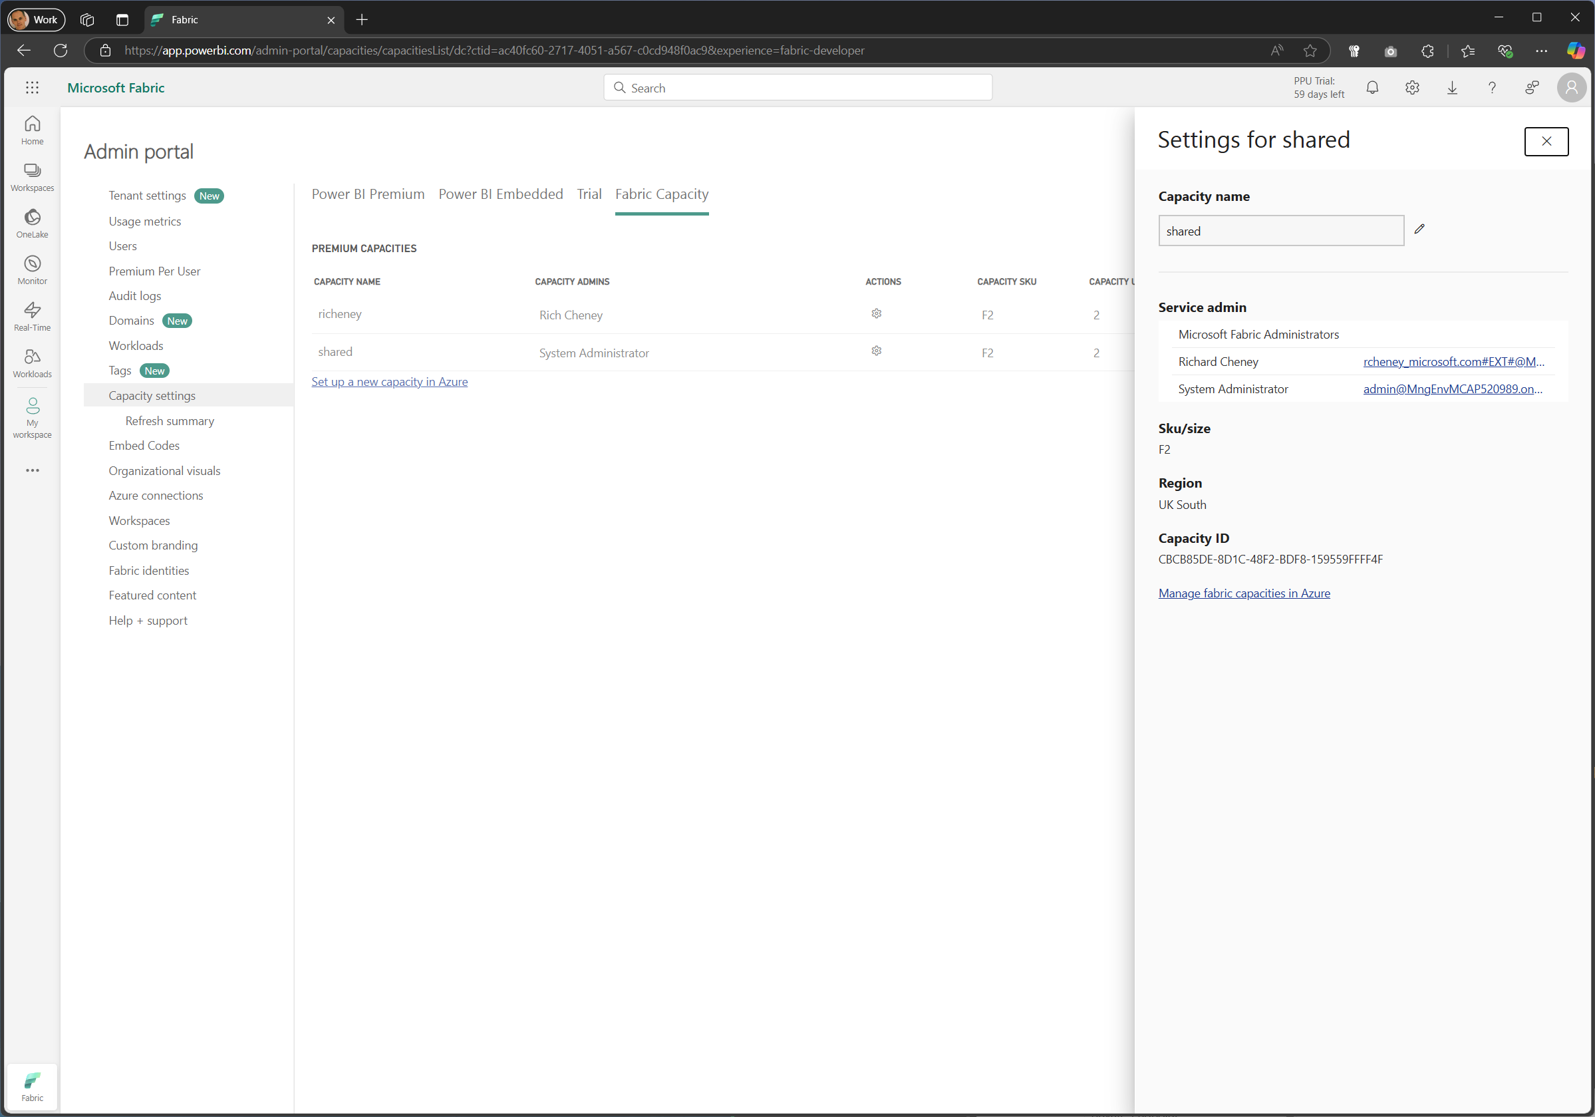1595x1117 pixels.
Task: Click Manage fabric capacities in Azure link
Action: [1244, 593]
